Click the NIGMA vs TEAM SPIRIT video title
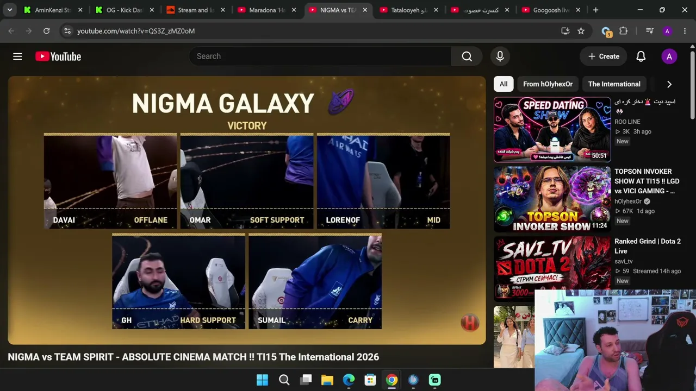Viewport: 696px width, 391px height. tap(193, 357)
